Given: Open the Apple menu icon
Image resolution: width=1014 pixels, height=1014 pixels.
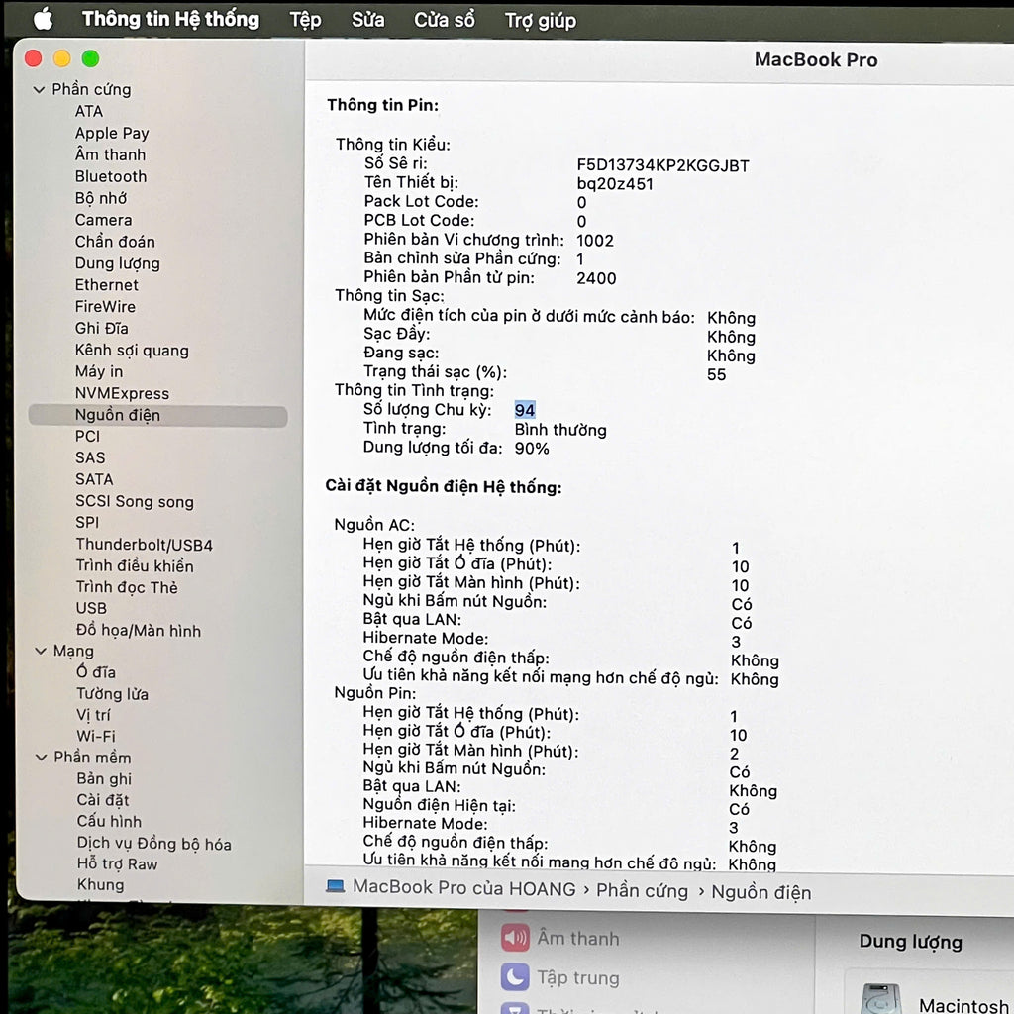Looking at the screenshot, I should (44, 19).
